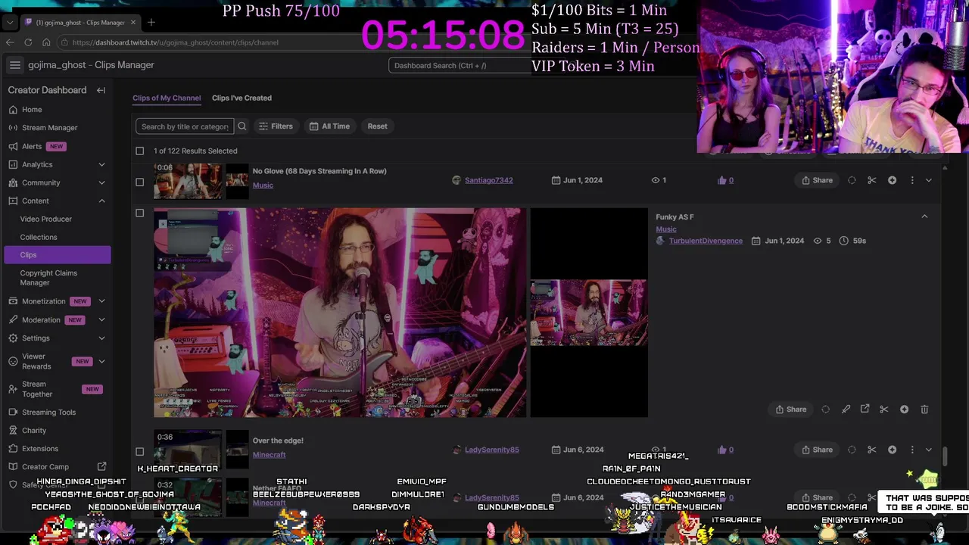Open a new browser tab

pos(151,22)
